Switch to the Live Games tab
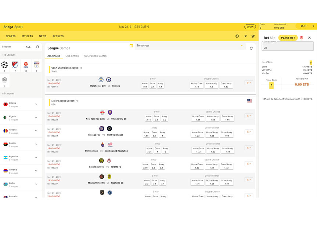This screenshot has height=238, width=317. point(72,56)
